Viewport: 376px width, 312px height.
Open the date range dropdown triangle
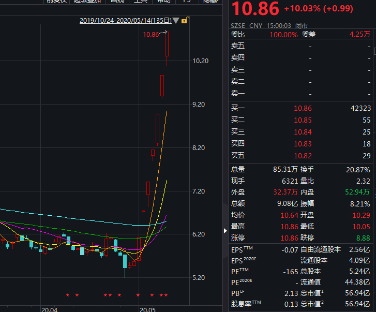[176, 21]
